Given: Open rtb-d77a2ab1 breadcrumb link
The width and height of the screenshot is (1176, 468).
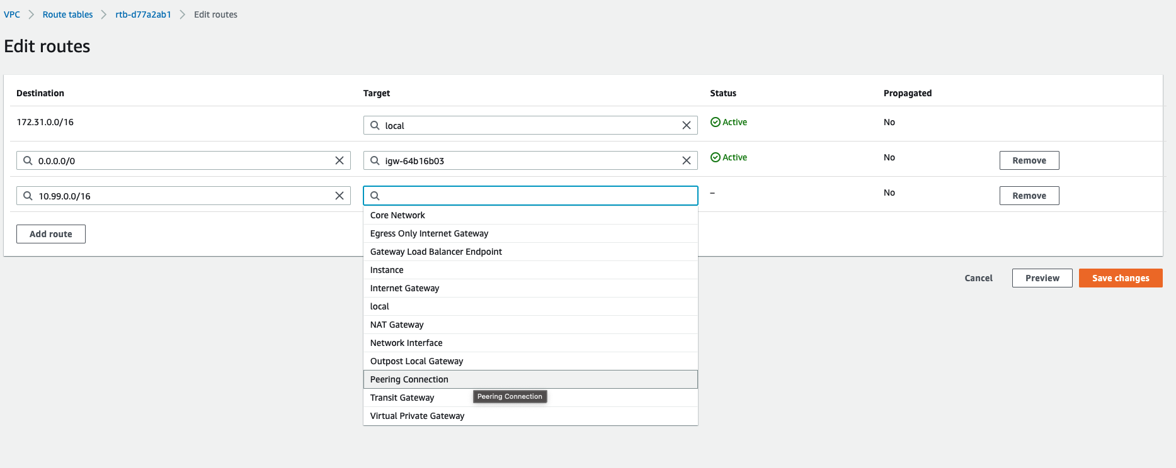Looking at the screenshot, I should [x=143, y=14].
